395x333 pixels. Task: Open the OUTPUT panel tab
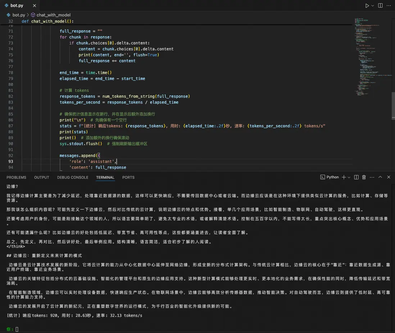pos(41,177)
